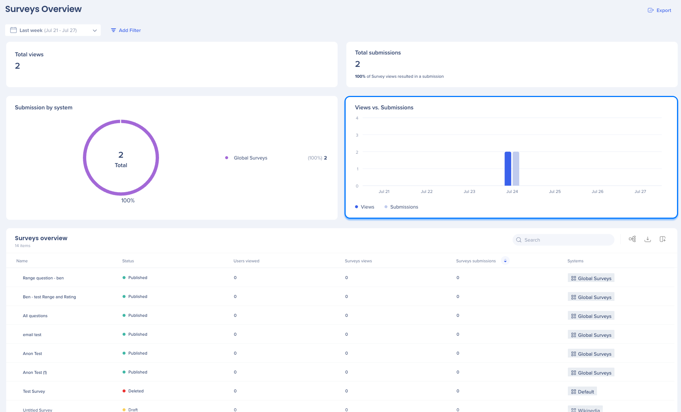
Task: Click the Total submissions card value
Action: pyautogui.click(x=358, y=64)
